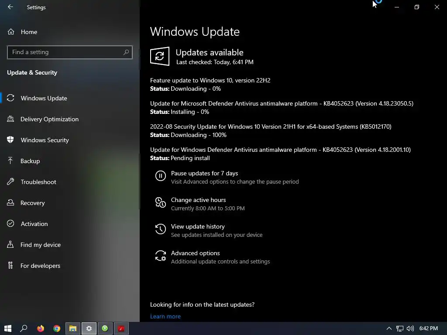Select Windows Update in the sidebar

click(44, 98)
